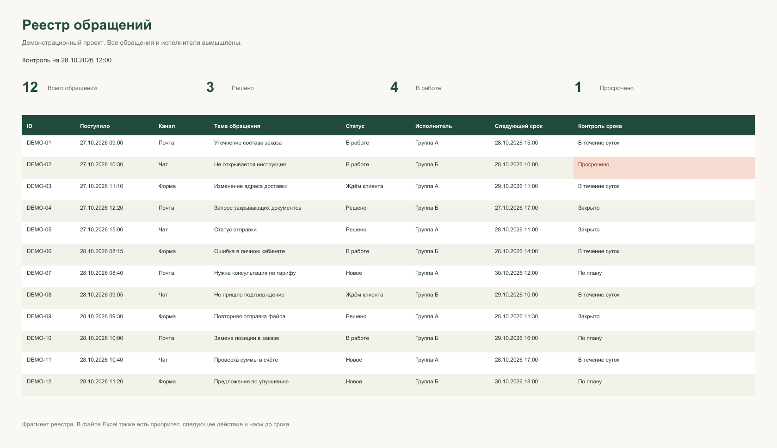The image size is (777, 448).
Task: Click the В работе summary label
Action: coord(428,88)
